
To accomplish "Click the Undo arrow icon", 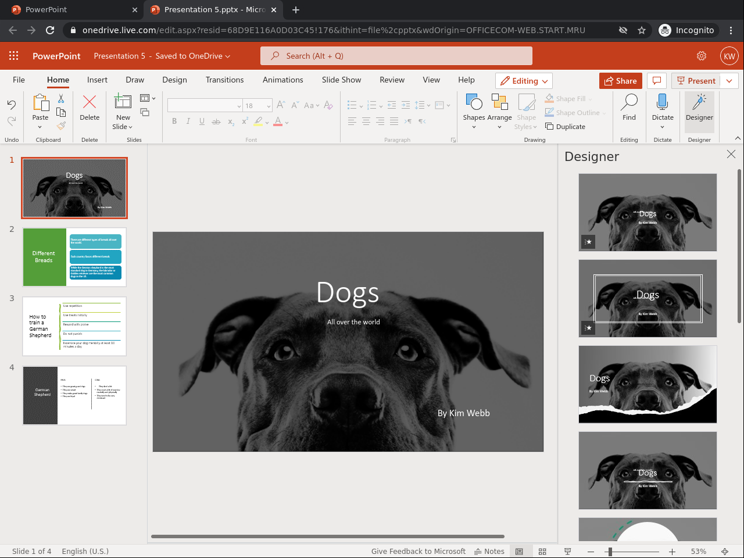I will pyautogui.click(x=12, y=105).
